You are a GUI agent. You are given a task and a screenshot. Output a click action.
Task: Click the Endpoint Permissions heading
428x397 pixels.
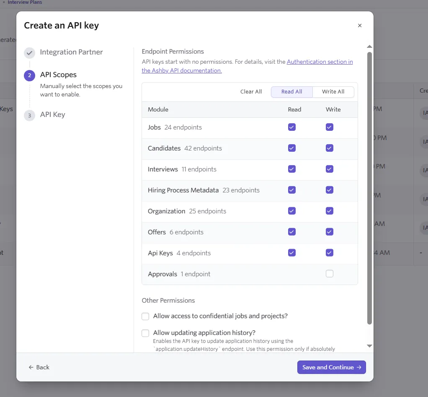(x=173, y=52)
